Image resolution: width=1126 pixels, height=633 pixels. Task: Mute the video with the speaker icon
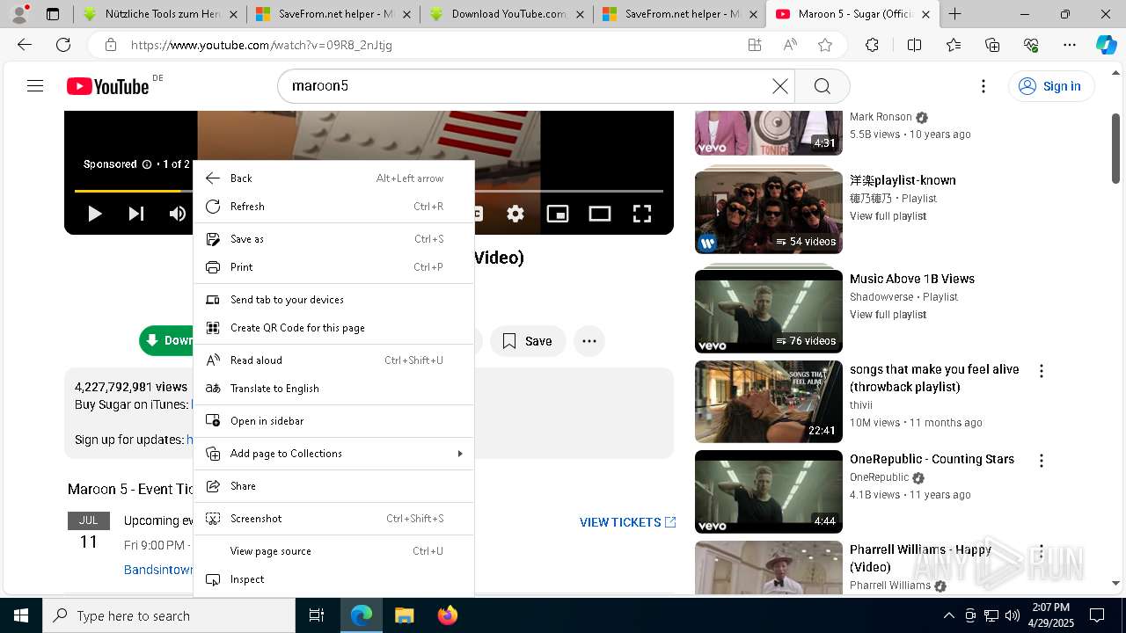click(x=178, y=214)
